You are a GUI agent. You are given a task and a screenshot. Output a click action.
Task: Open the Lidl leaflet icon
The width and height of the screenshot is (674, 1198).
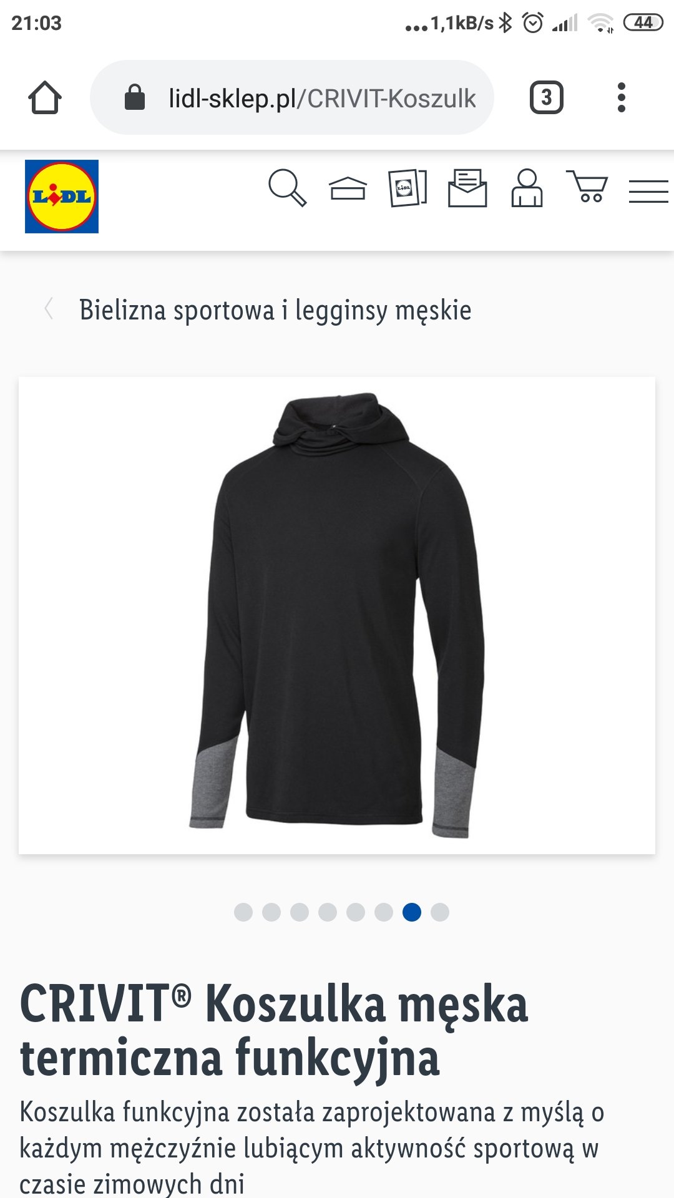coord(408,188)
